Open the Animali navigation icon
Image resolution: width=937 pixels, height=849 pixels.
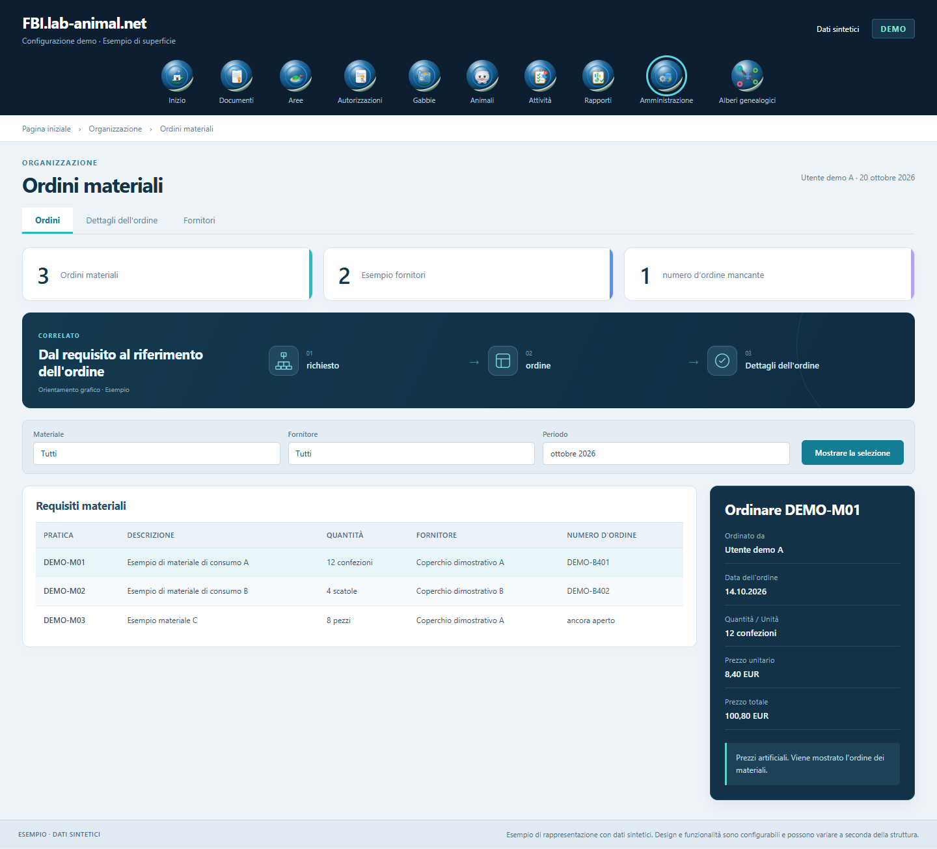coord(482,76)
